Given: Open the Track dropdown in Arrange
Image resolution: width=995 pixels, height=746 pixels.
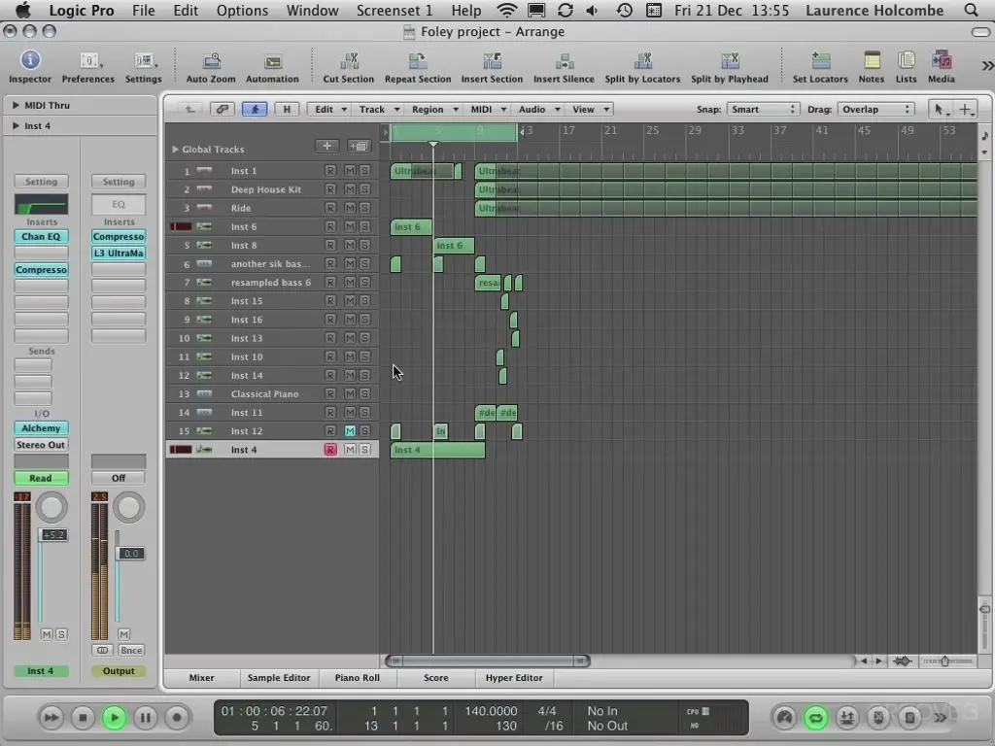Looking at the screenshot, I should pos(378,109).
